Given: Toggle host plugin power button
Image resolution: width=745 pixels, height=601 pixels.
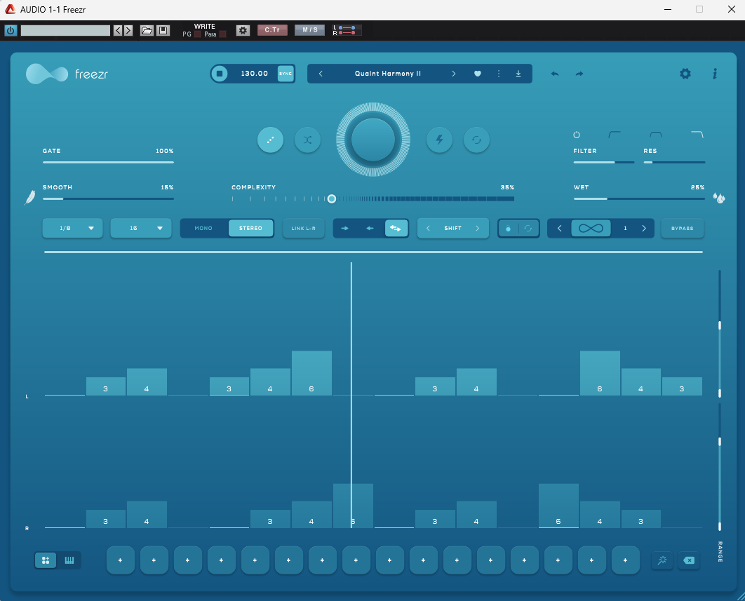Looking at the screenshot, I should 11,30.
